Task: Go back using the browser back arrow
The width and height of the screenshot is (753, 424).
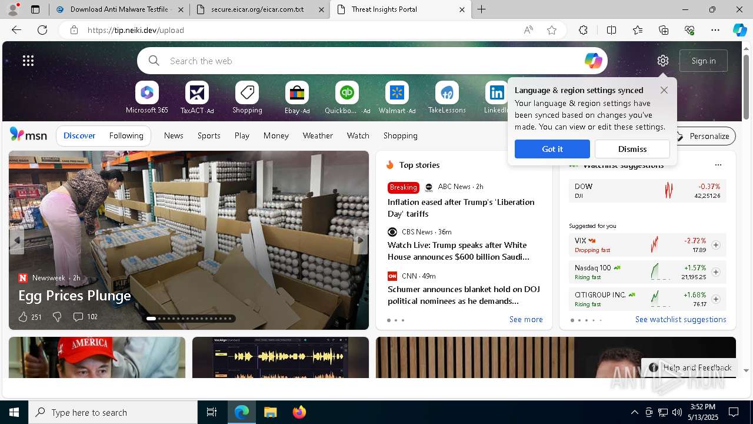Action: coord(16,30)
